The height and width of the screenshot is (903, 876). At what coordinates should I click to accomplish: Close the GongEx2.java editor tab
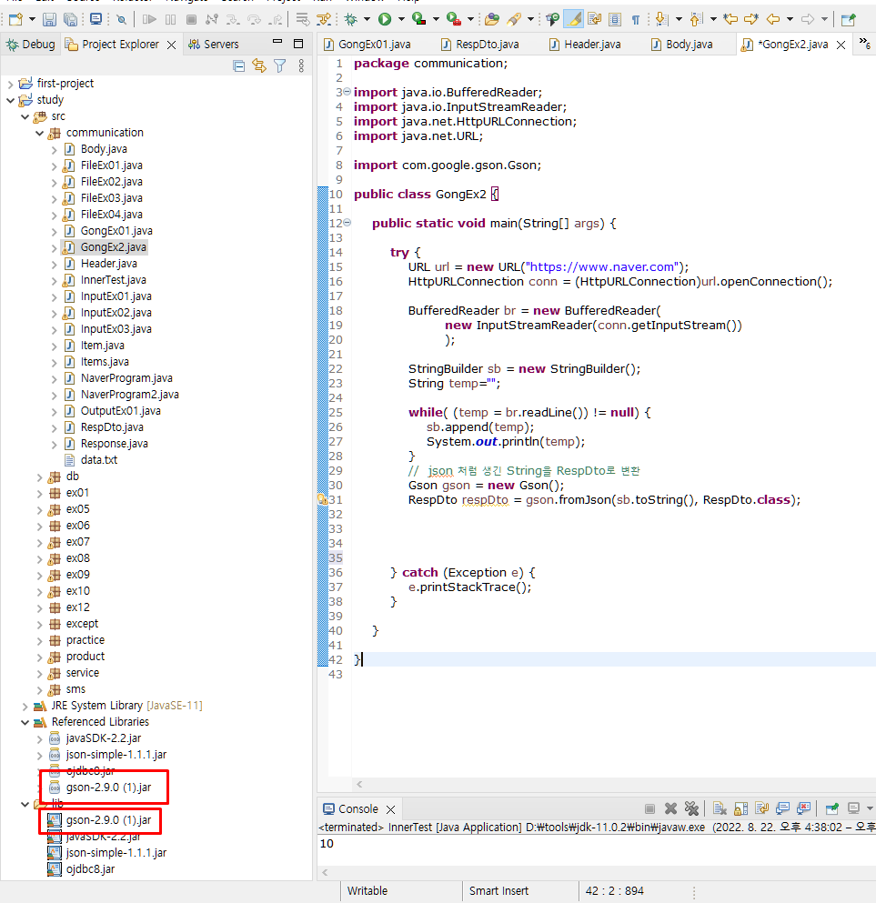click(x=841, y=45)
